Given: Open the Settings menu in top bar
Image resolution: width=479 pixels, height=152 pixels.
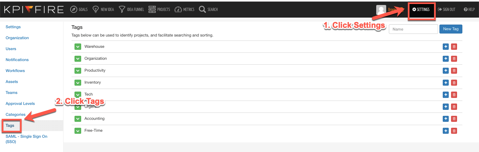Looking at the screenshot, I should point(421,10).
